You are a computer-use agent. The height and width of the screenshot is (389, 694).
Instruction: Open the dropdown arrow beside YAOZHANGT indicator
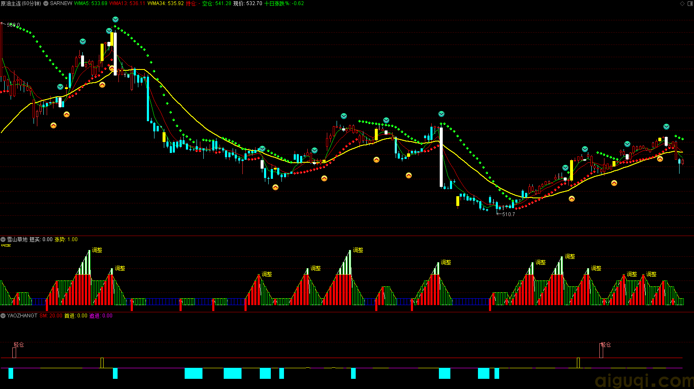3,316
